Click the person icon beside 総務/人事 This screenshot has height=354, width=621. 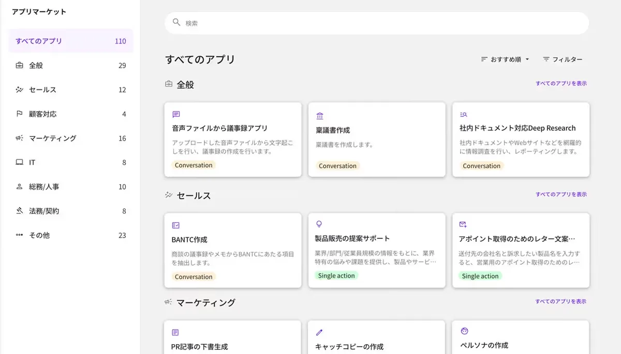(x=20, y=187)
